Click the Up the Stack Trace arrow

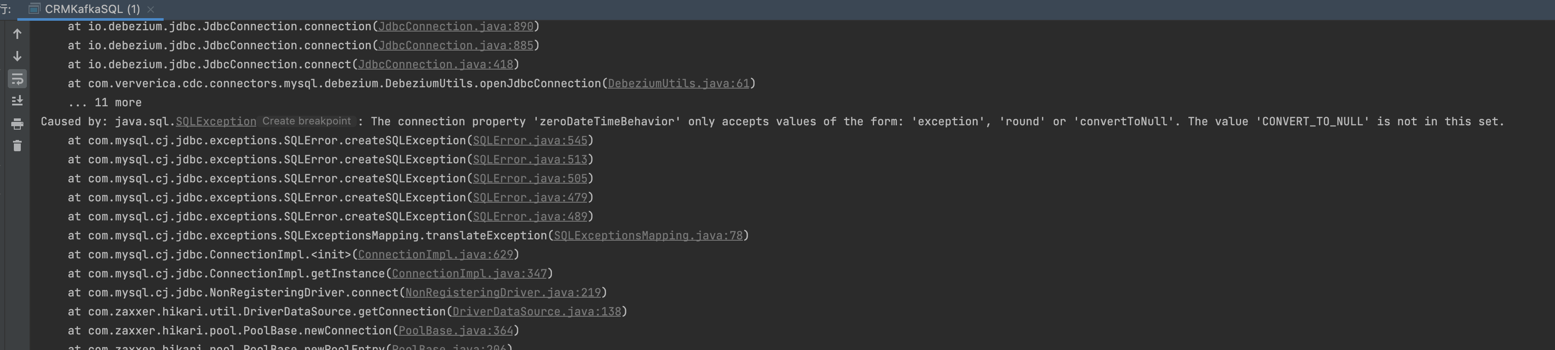[17, 34]
